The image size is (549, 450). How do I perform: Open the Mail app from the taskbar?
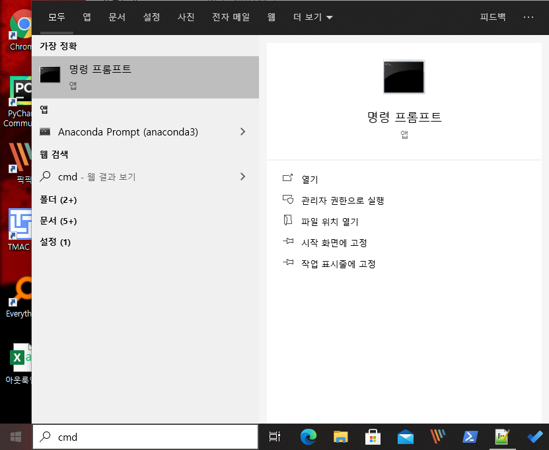tap(406, 437)
